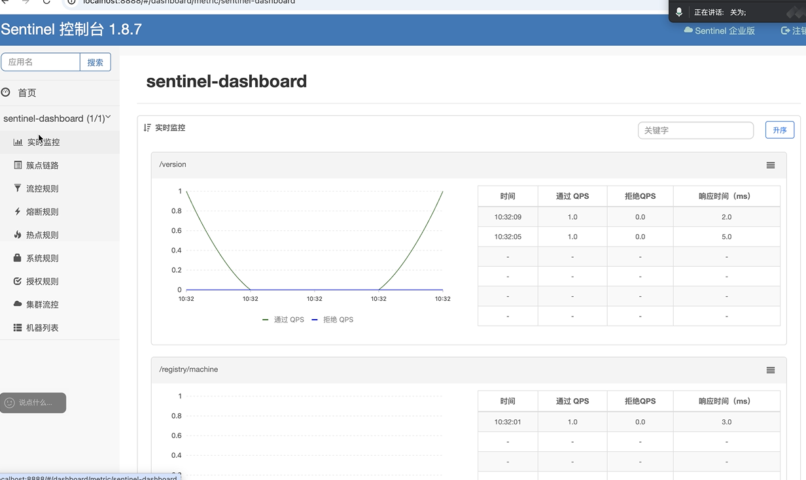Click the Sentinel 控制台 1.8.7 title
This screenshot has height=480, width=806.
(71, 29)
